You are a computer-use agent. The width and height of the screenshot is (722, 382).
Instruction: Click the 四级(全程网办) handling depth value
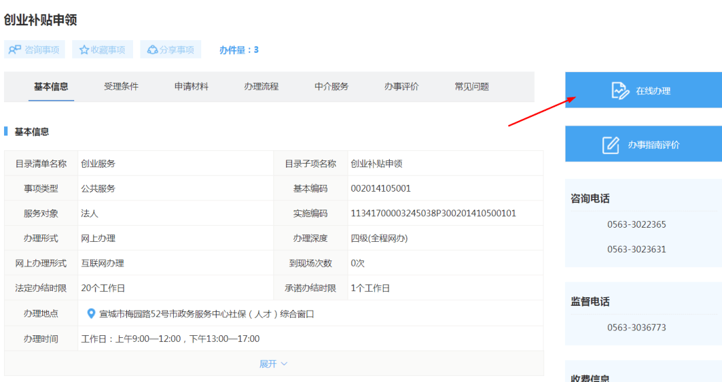(x=380, y=238)
